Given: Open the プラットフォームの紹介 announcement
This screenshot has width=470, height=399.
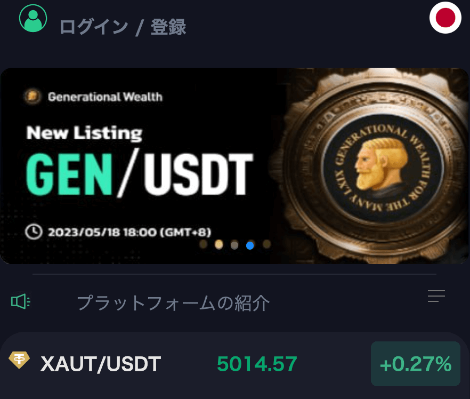Looking at the screenshot, I should click(x=173, y=303).
